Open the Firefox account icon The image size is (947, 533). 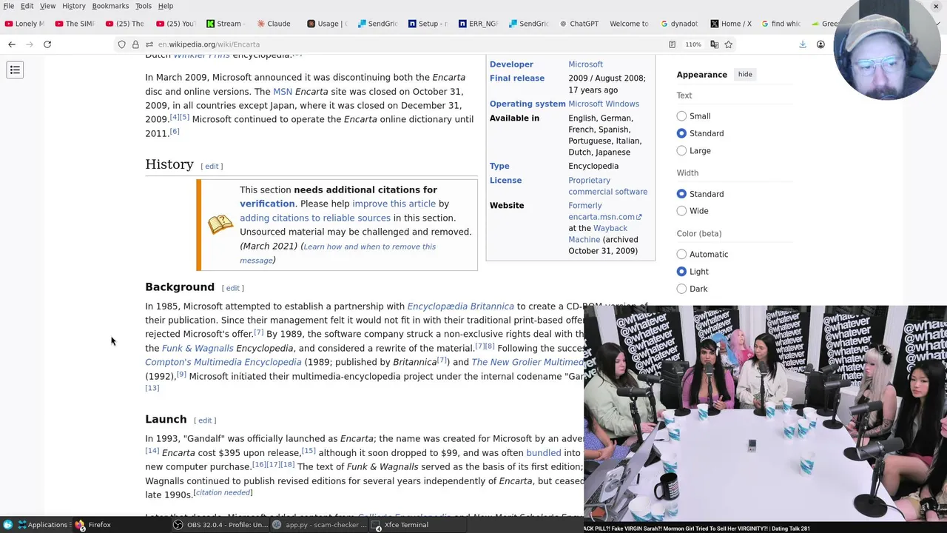coord(820,44)
